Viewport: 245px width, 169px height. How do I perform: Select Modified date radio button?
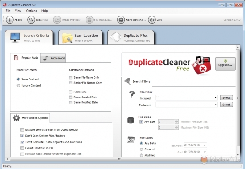click(141, 155)
